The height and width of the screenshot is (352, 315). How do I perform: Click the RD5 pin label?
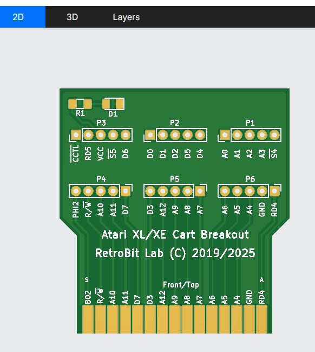(88, 153)
